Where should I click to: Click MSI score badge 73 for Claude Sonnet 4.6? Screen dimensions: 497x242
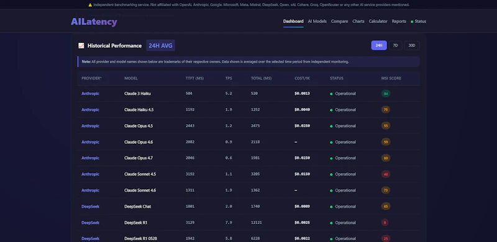pos(386,190)
